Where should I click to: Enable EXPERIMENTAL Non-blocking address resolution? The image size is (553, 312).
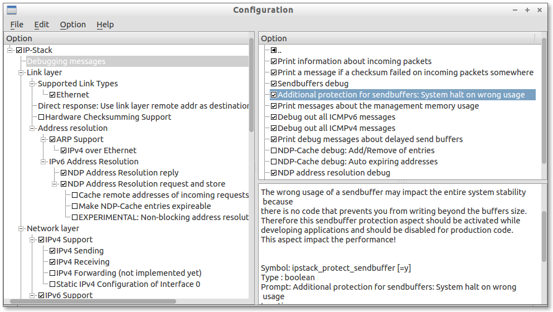(x=75, y=217)
